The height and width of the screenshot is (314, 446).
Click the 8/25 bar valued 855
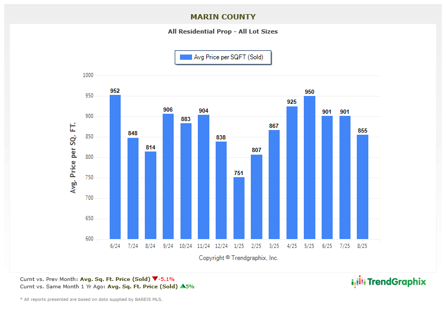[x=363, y=187]
